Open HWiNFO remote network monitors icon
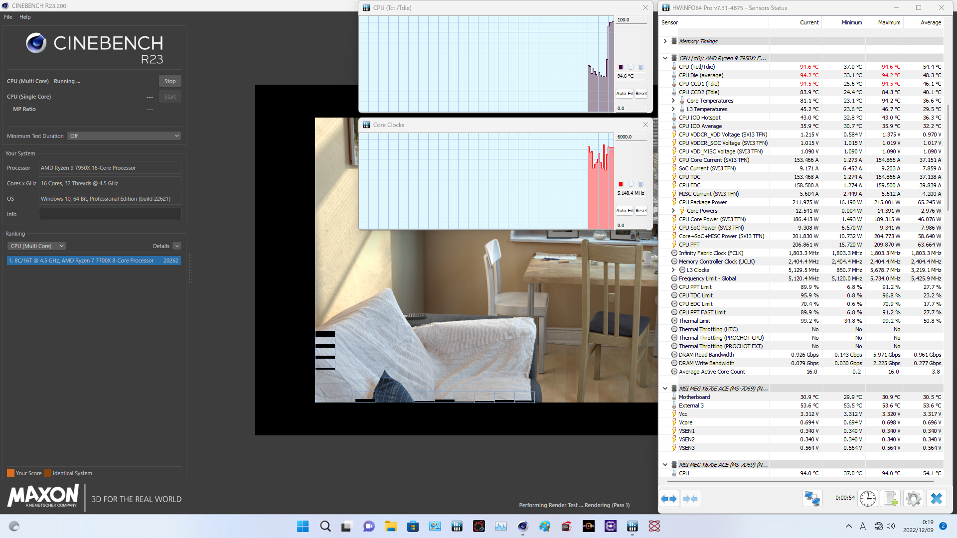Viewport: 957px width, 538px height. (812, 499)
